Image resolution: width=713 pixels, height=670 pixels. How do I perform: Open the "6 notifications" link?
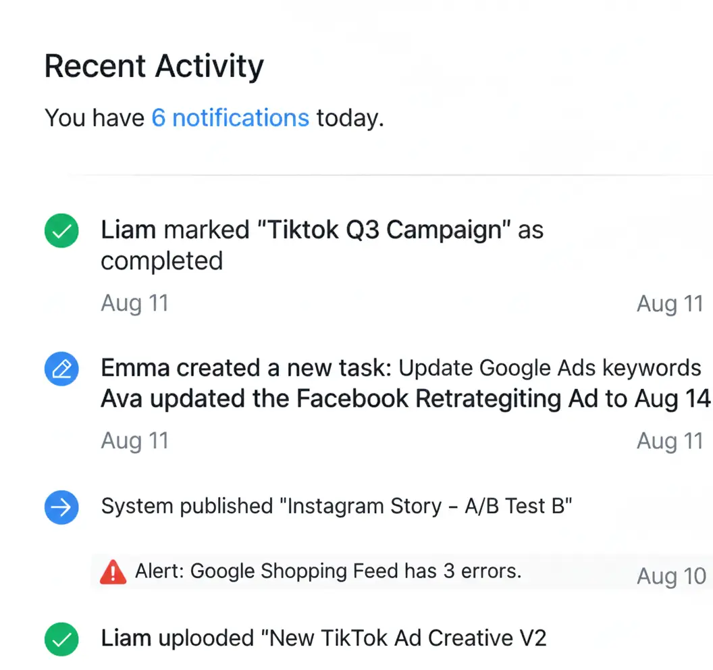point(230,118)
